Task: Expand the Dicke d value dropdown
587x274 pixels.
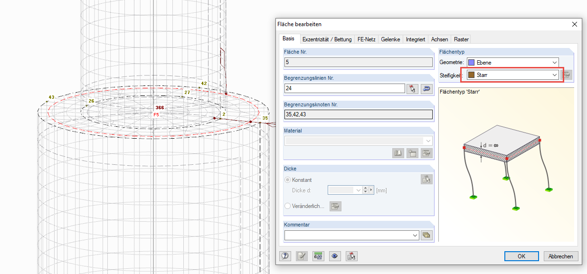Action: pyautogui.click(x=358, y=190)
